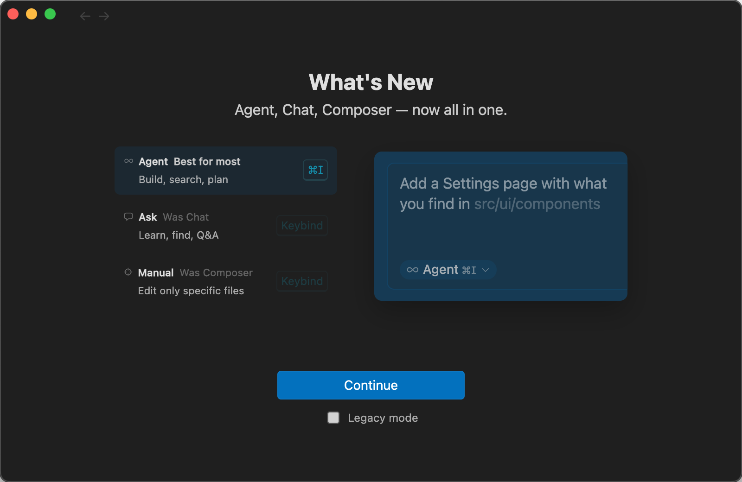Select the "Manual Was Composer" option
This screenshot has width=742, height=482.
point(195,282)
